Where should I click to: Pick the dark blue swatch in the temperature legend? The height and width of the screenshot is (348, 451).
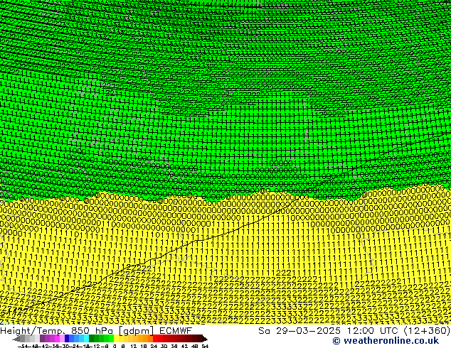click(67, 339)
